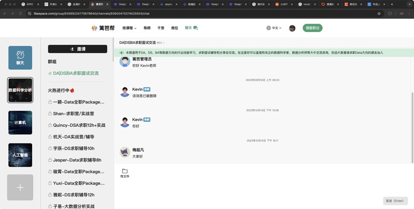Click the 发送 (Enter) send button
This screenshot has width=414, height=209.
tap(395, 201)
